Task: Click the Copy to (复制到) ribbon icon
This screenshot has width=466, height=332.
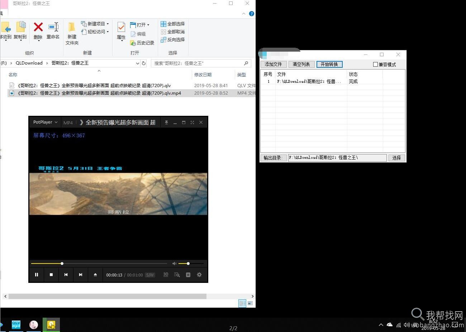Action: tap(20, 30)
